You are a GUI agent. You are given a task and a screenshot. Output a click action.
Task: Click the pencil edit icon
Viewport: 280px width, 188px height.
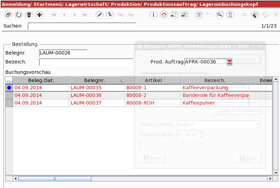[99, 15]
